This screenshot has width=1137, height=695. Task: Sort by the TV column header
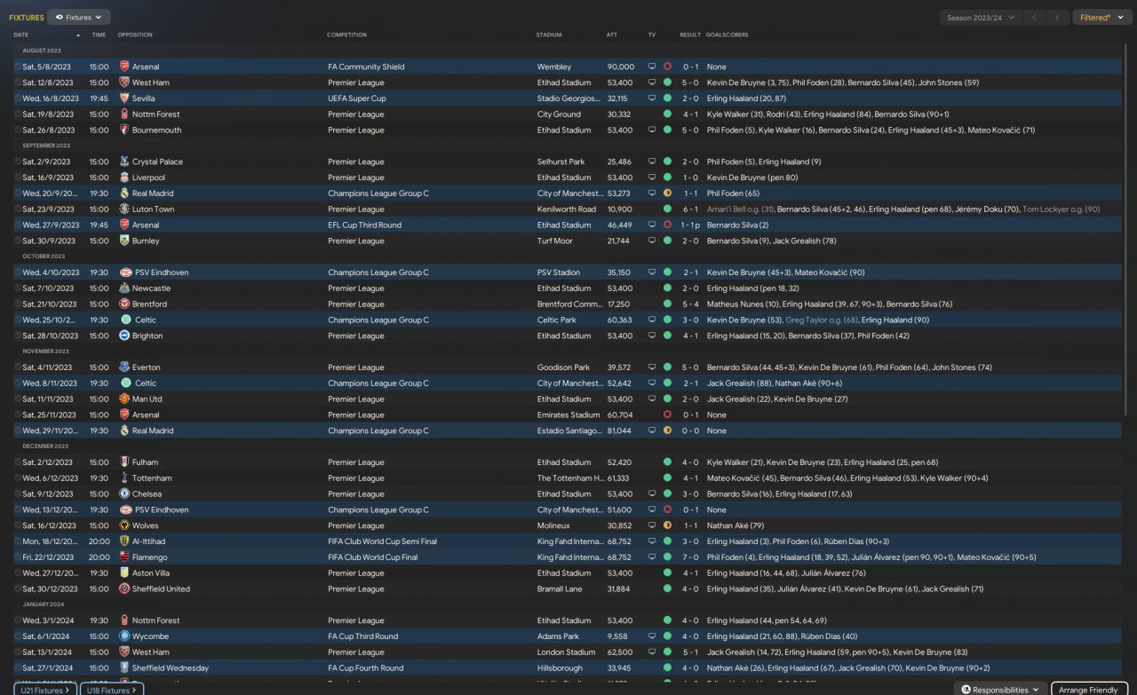[652, 35]
